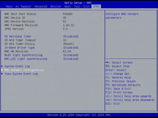
Task: Click Scroll help area downwards hint
Action: 130,100
